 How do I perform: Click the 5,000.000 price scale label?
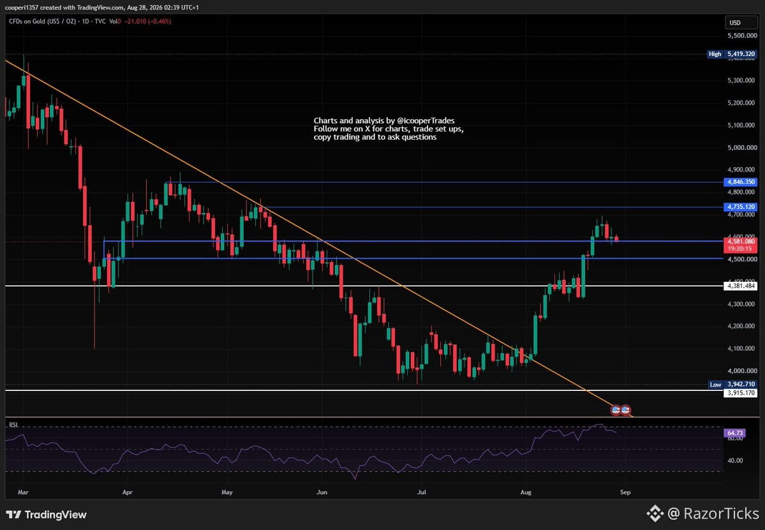[742, 147]
